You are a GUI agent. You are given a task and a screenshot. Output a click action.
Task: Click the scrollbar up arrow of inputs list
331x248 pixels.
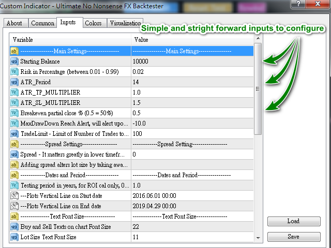[258, 38]
